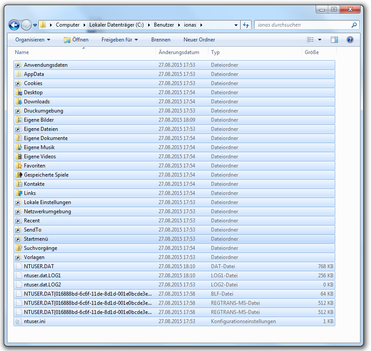Select the Startmenü entry
The width and height of the screenshot is (371, 351).
(174, 239)
